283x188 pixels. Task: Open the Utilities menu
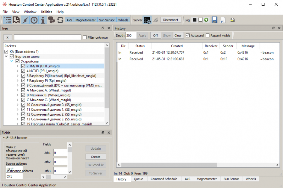pos(46,12)
